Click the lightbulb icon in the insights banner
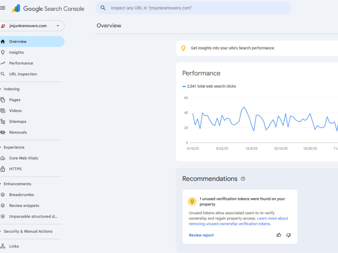Viewport: 338px width, 253px height. pyautogui.click(x=184, y=48)
